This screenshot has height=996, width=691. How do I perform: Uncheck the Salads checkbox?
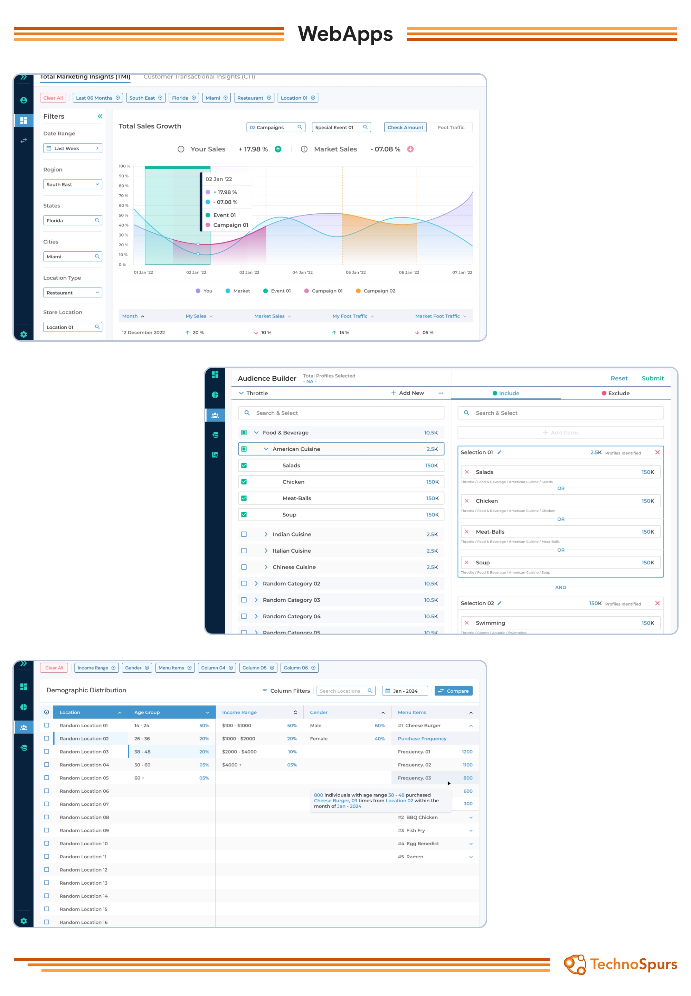click(x=244, y=465)
